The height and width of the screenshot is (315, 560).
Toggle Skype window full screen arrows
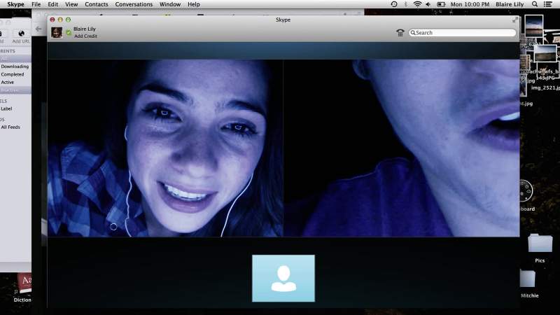515,20
